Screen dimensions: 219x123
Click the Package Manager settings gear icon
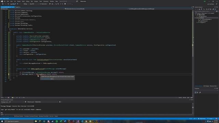[26, 102]
